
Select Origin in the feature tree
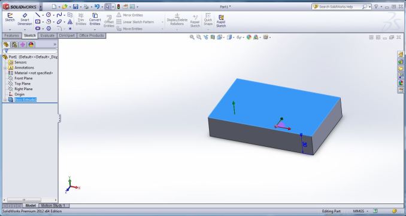19,94
